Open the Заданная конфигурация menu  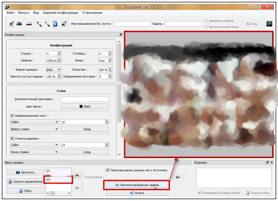[x=61, y=13]
